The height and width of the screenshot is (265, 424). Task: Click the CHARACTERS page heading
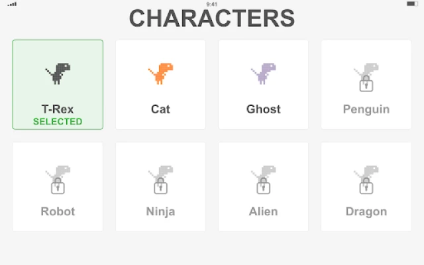211,19
